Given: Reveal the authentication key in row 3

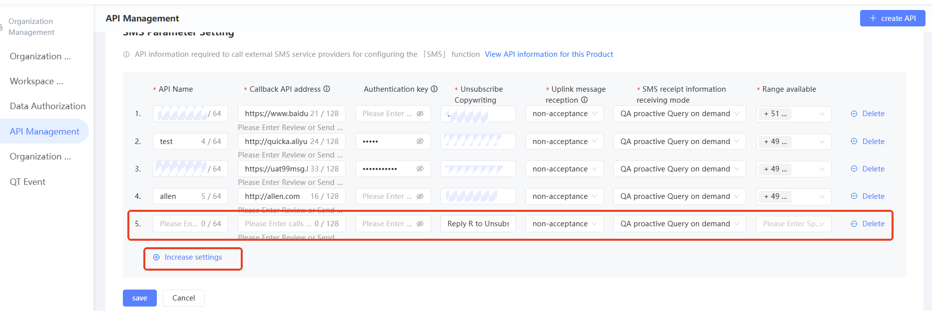Looking at the screenshot, I should pyautogui.click(x=420, y=169).
